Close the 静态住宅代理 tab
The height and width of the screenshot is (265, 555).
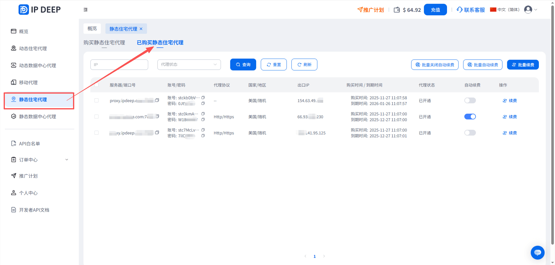(x=141, y=29)
